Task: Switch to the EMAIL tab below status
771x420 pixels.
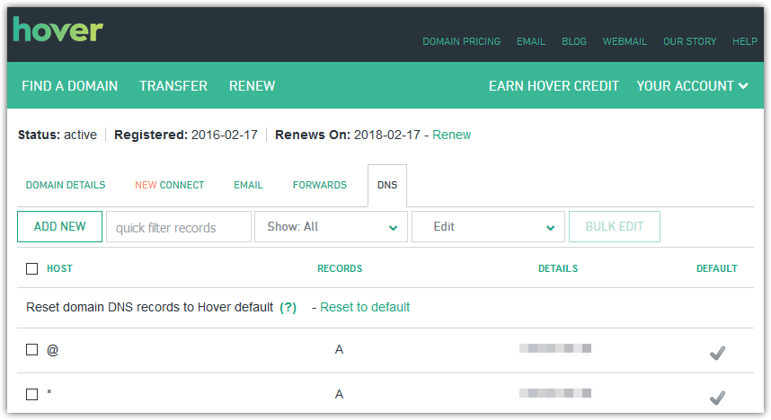Action: point(248,185)
